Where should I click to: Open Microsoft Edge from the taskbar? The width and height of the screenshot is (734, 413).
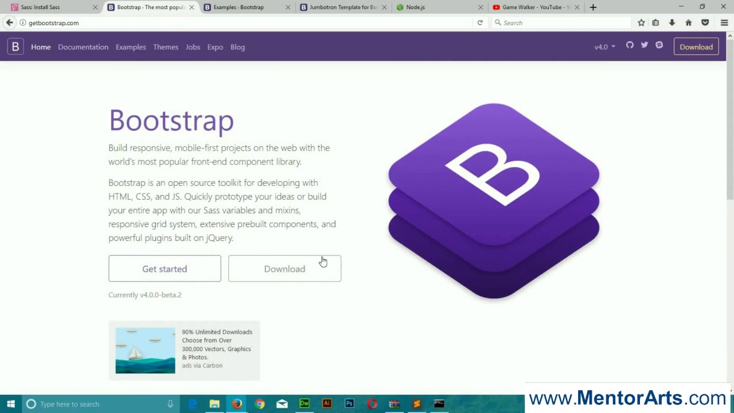coord(193,404)
